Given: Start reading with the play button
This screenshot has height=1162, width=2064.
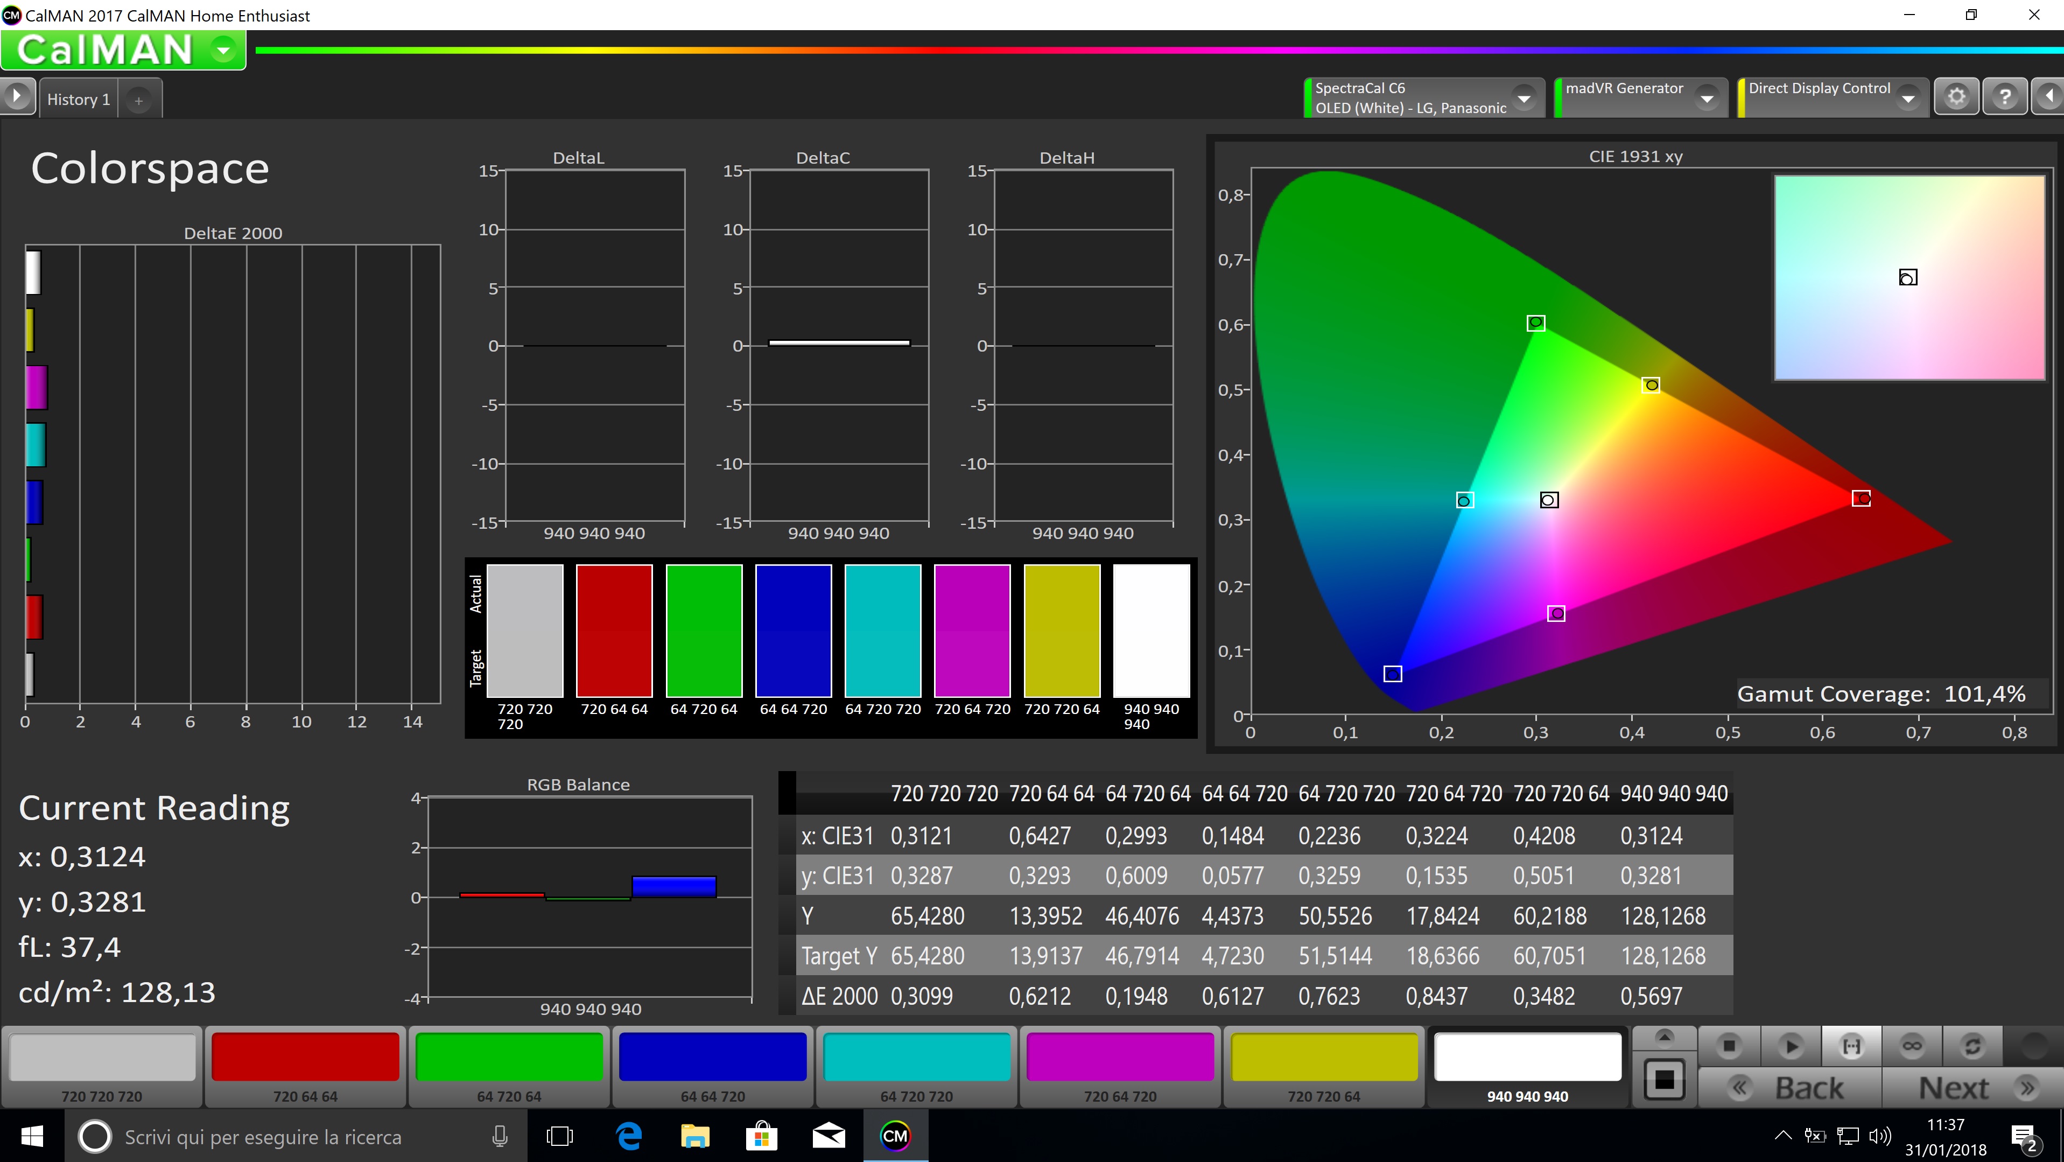Looking at the screenshot, I should coord(1791,1046).
